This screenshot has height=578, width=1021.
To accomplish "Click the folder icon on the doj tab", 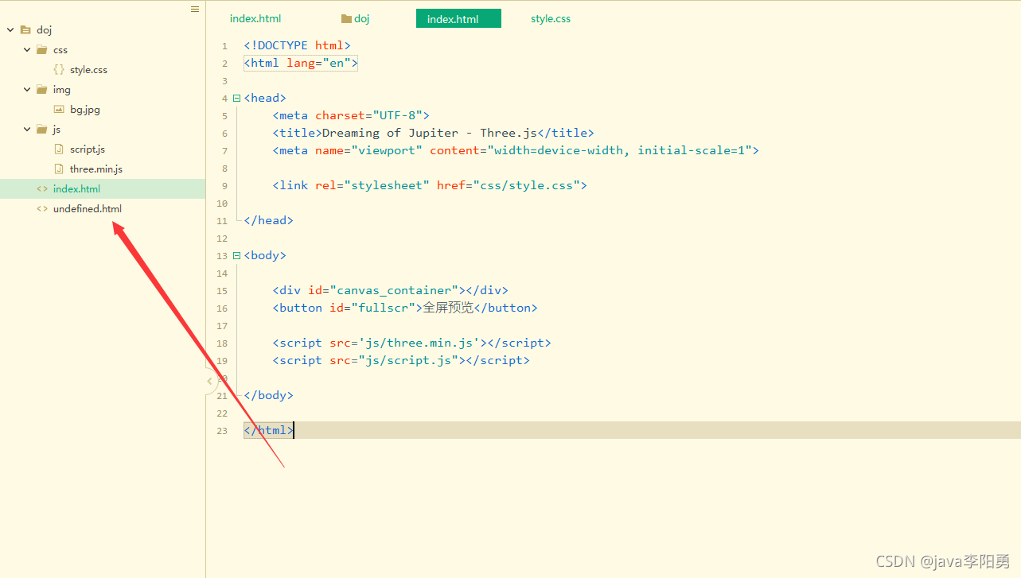I will [346, 18].
